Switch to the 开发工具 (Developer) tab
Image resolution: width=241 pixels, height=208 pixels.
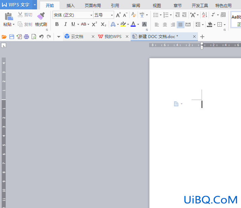[x=200, y=6]
